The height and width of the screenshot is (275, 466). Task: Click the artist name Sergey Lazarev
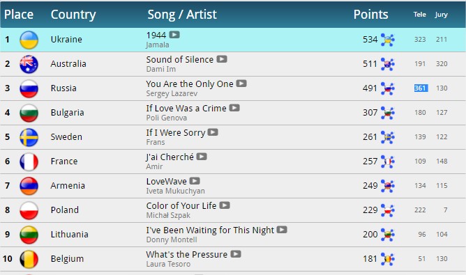pos(172,93)
